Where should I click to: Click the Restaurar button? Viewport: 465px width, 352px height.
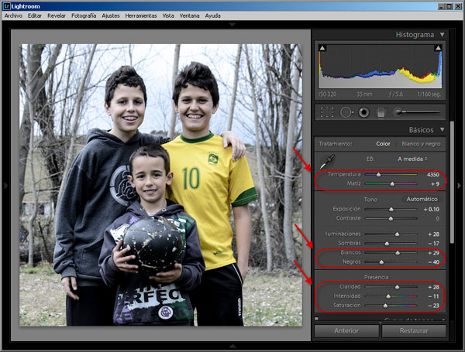pyautogui.click(x=414, y=330)
